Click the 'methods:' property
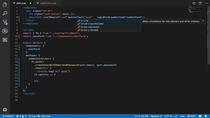Screen dimensions: 210x118 pos(31,55)
